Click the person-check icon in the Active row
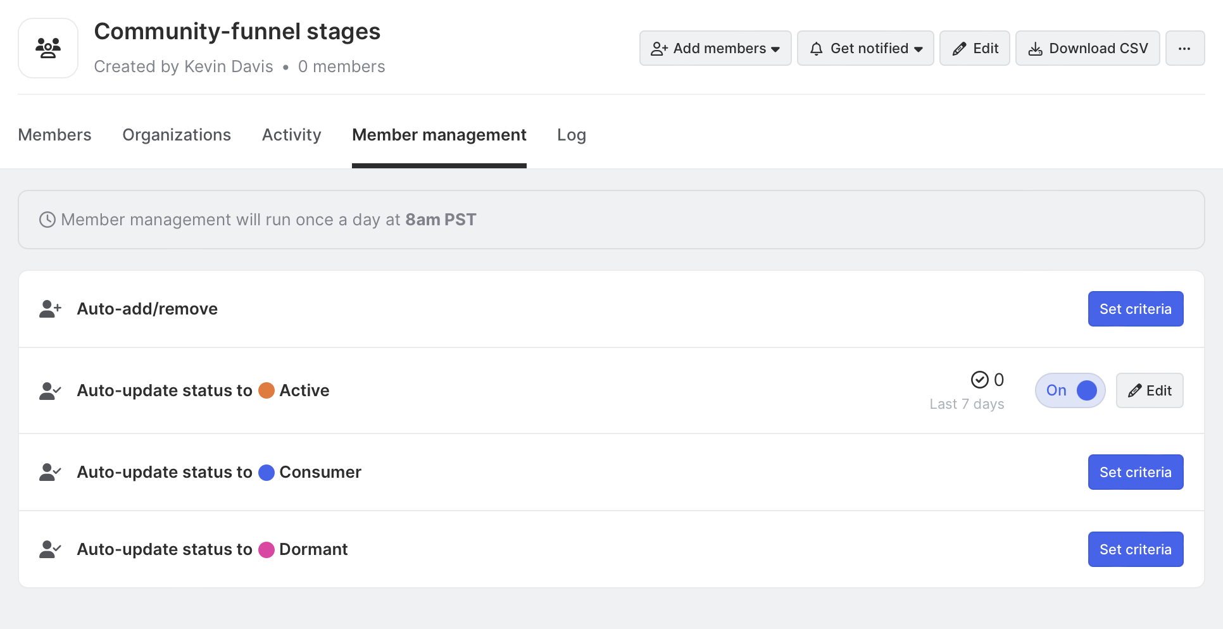The width and height of the screenshot is (1223, 629). tap(50, 390)
